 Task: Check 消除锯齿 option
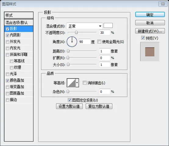(84, 83)
